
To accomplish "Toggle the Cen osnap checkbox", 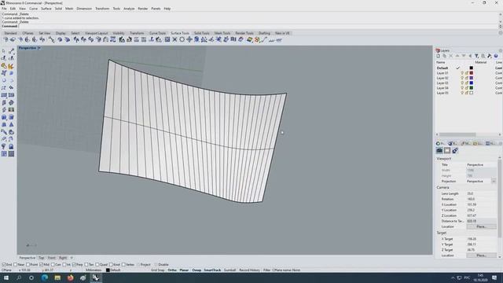I will [x=53, y=265].
